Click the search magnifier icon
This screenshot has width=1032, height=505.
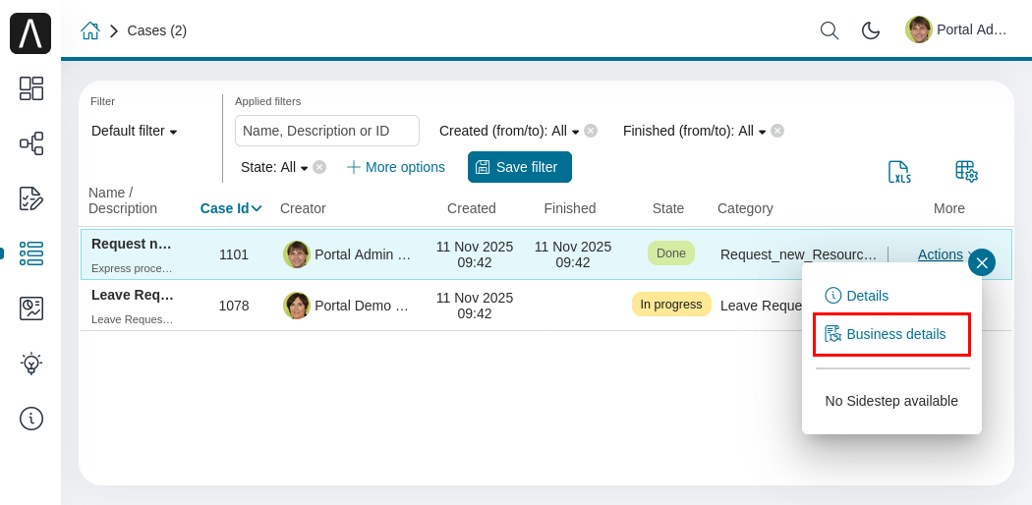point(830,30)
